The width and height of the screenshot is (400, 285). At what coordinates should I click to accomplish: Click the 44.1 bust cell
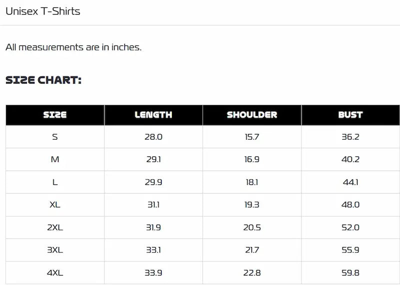coord(350,182)
